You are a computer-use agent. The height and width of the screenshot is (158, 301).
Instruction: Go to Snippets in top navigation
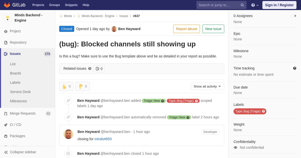(71, 5)
